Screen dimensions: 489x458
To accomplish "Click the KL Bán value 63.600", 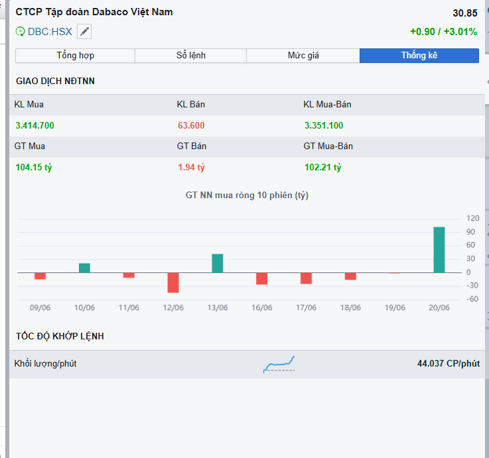I will tap(191, 125).
